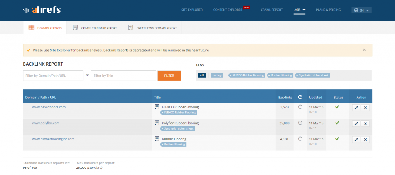The width and height of the screenshot is (395, 175).
Task: Edit the rubberflooringinc.com report
Action: (x=356, y=140)
